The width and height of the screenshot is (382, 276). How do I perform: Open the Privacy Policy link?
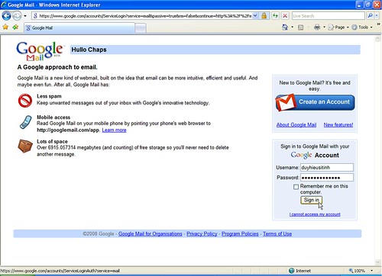[x=202, y=234]
